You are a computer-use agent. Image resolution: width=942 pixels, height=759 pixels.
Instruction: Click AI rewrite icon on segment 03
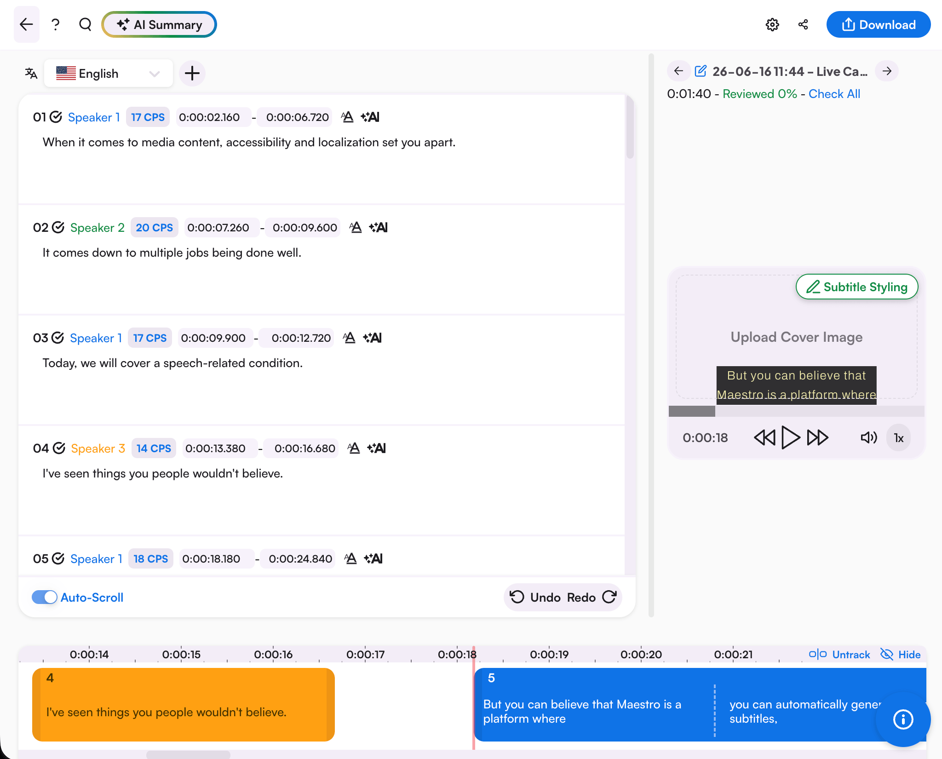click(372, 338)
